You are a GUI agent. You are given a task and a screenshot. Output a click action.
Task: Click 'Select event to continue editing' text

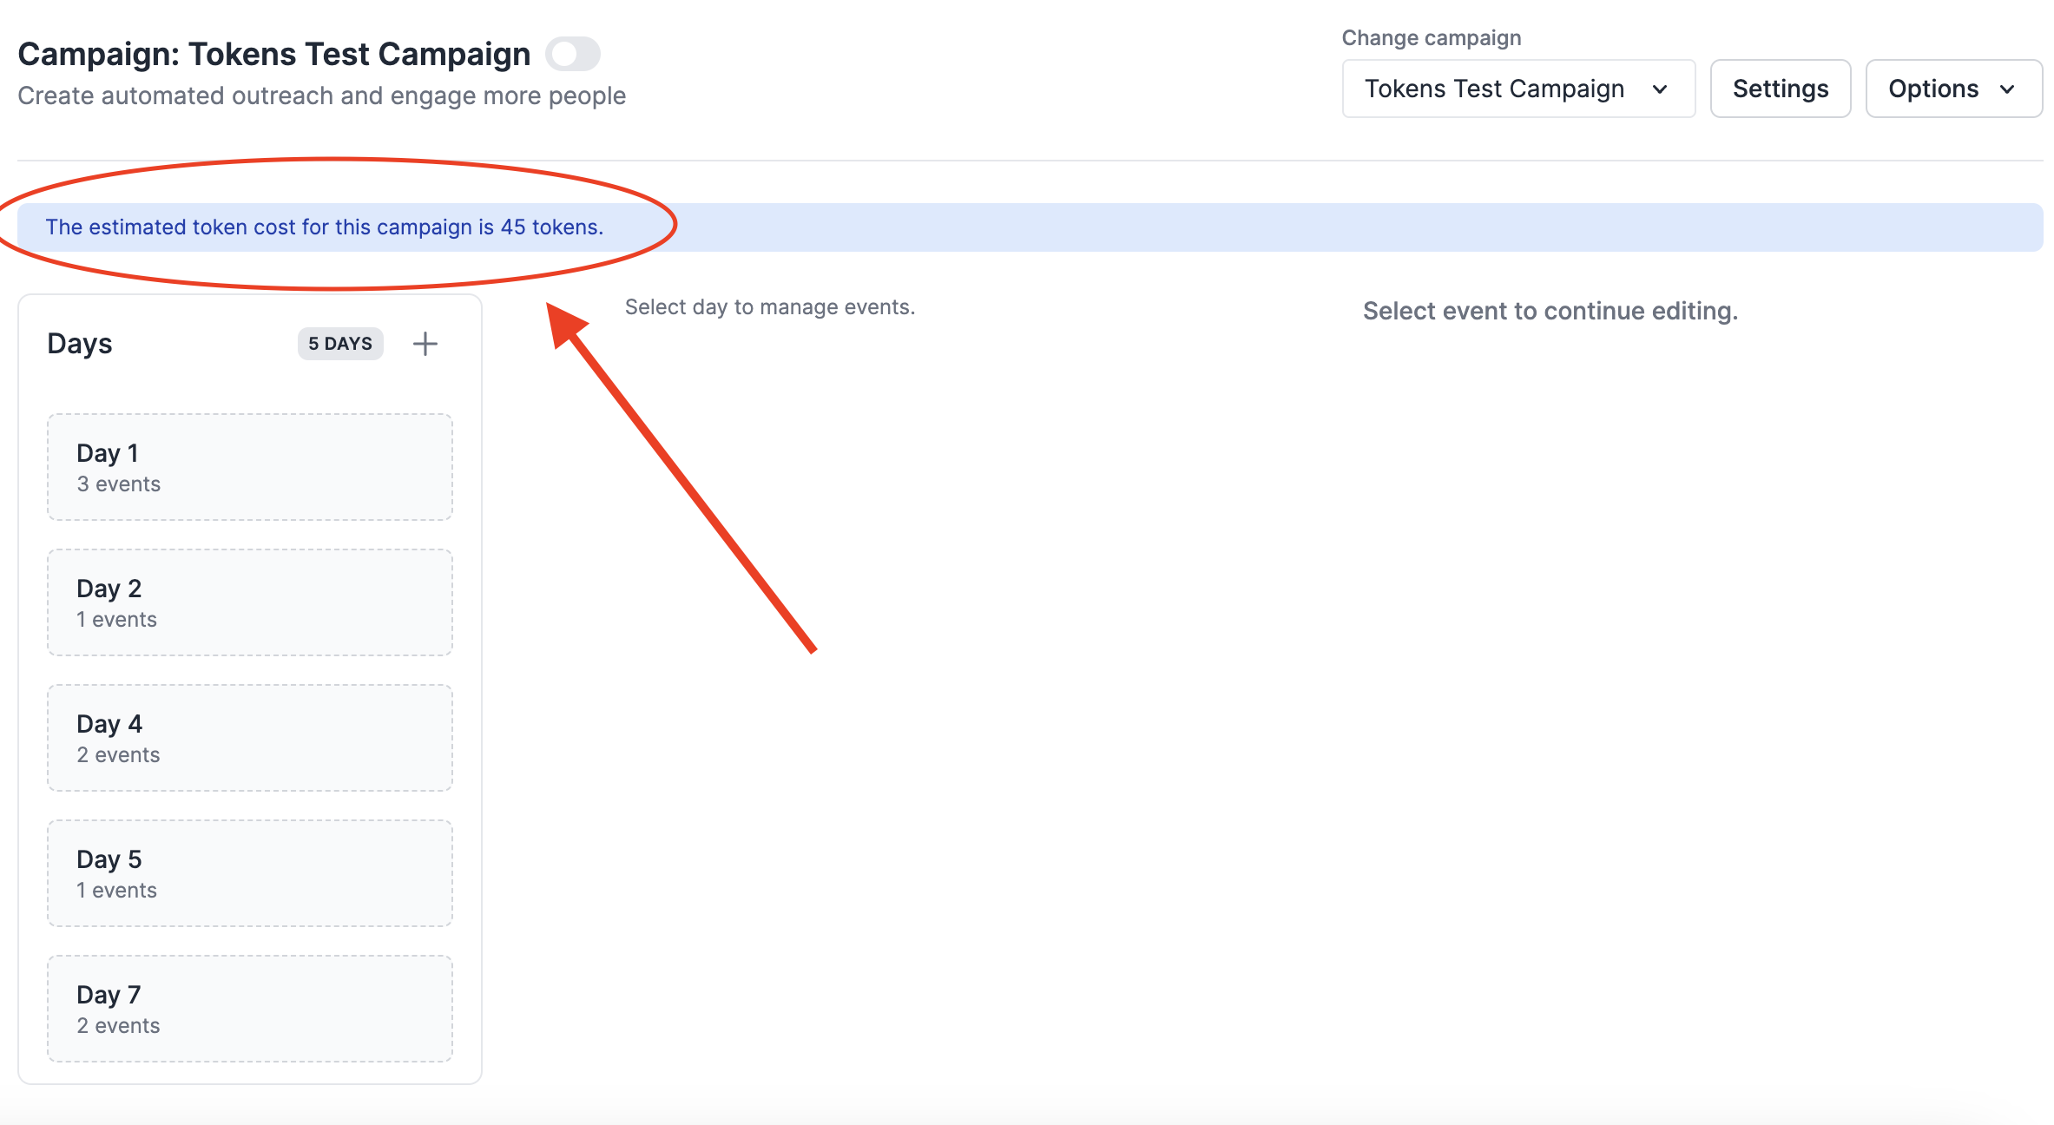click(1550, 311)
